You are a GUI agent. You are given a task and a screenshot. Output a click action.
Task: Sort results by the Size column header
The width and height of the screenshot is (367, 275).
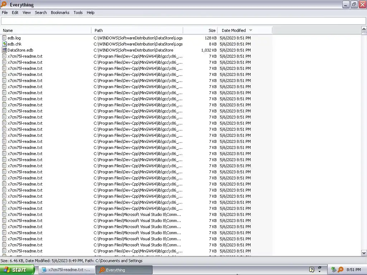tap(200, 30)
